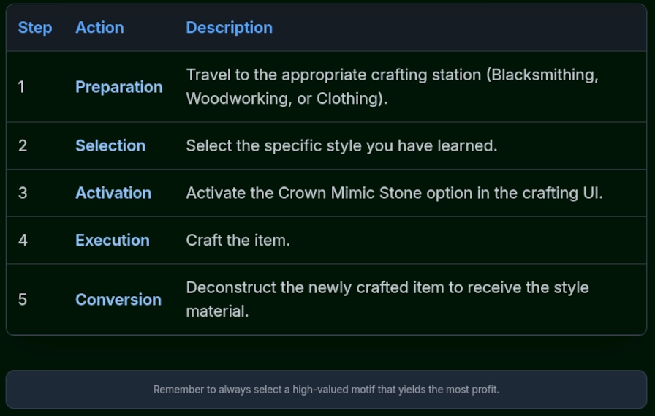Viewport: 655px width, 416px height.
Task: Click step number 4 cell
Action: 23,241
